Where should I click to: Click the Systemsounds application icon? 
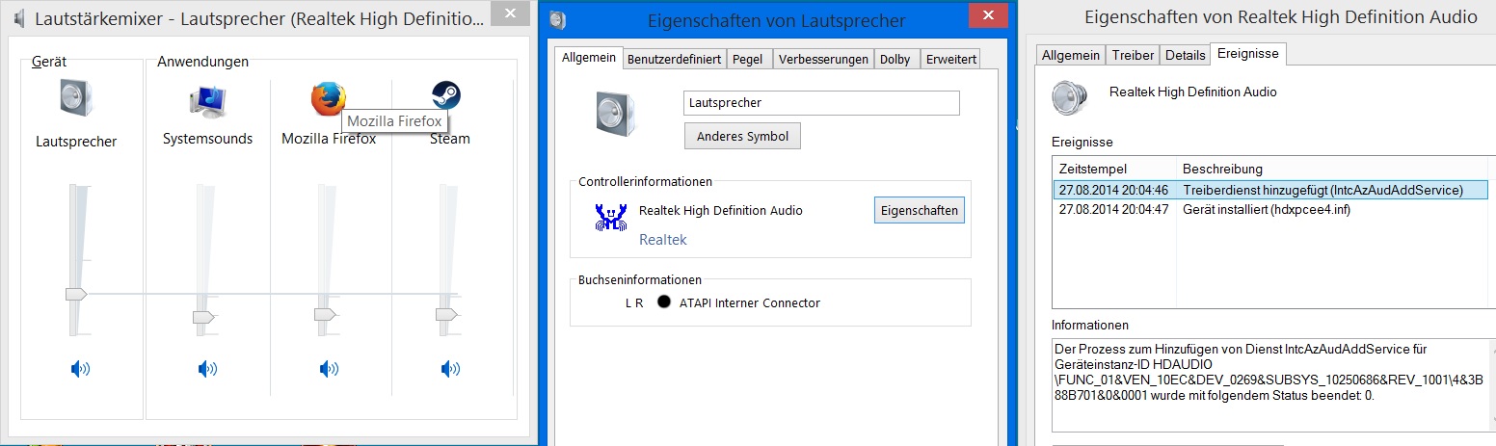(x=207, y=99)
